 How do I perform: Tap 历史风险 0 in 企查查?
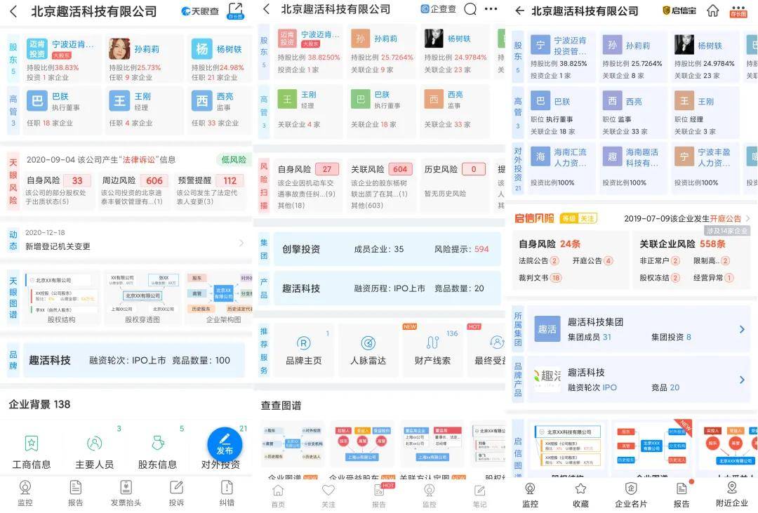[456, 186]
